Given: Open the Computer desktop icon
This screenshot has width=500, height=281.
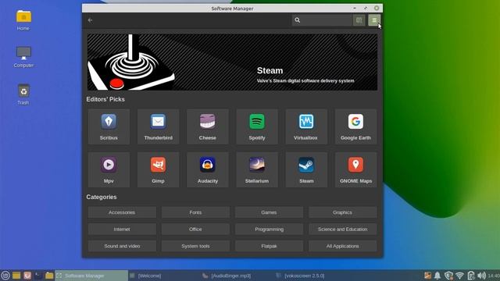Looking at the screenshot, I should click(23, 57).
